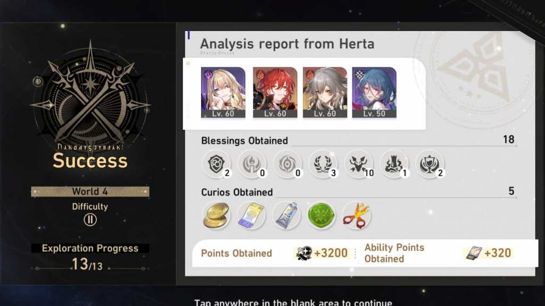This screenshot has width=545, height=306.
Task: Click the +320 Ability Points reward icon
Action: 474,253
